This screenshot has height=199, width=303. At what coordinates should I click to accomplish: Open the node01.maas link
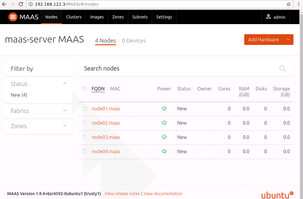(106, 109)
